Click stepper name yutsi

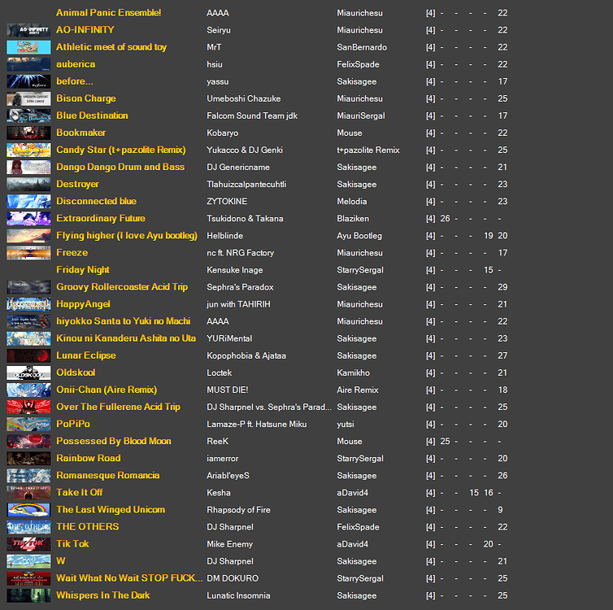tap(346, 425)
